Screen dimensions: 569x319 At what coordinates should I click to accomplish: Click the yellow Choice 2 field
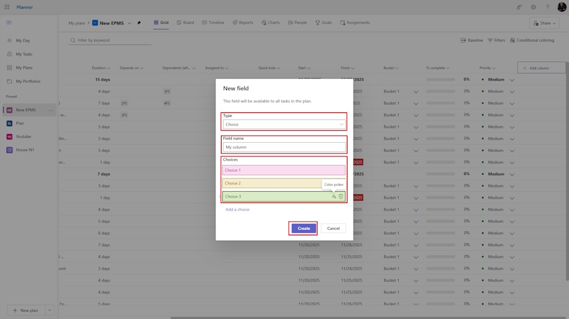(284, 183)
